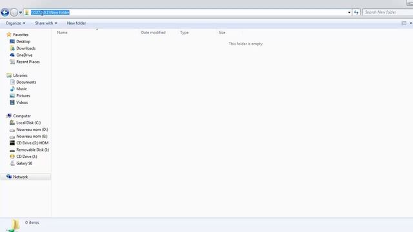
Task: Click the Back navigation arrow
Action: point(5,12)
